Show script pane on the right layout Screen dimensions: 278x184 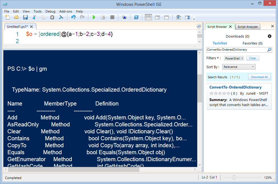coord(157,17)
